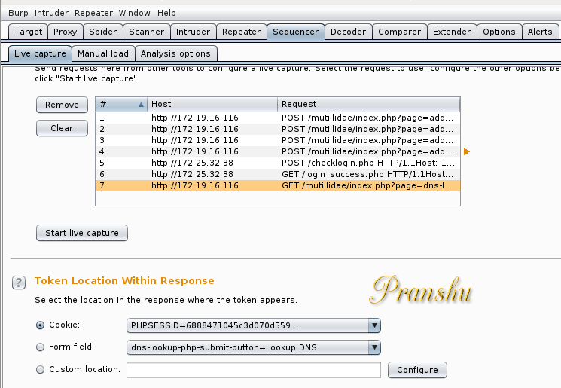Viewport: 561px width, 388px height.
Task: Click the Remove button
Action: tap(62, 105)
